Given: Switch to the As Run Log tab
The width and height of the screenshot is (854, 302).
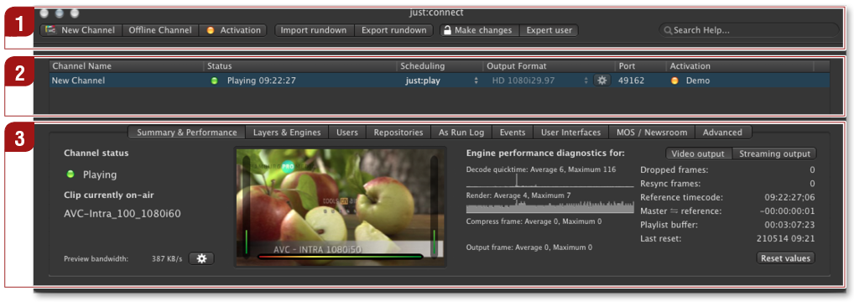Looking at the screenshot, I should (461, 133).
